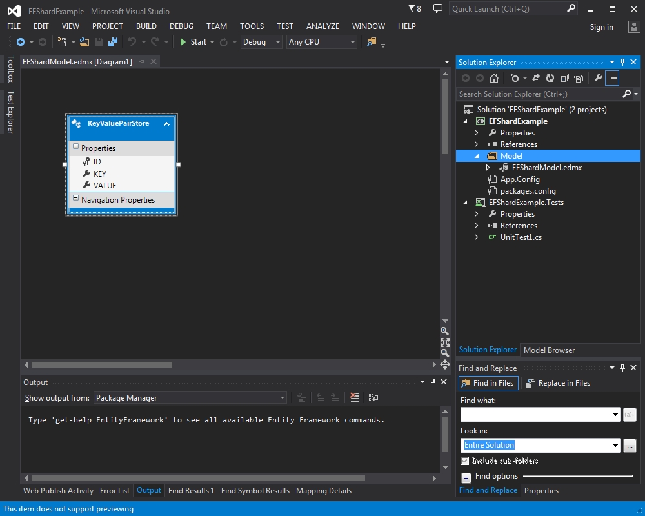Viewport: 645px width, 516px height.
Task: Toggle the Preview Selected Items button
Action: pyautogui.click(x=612, y=78)
